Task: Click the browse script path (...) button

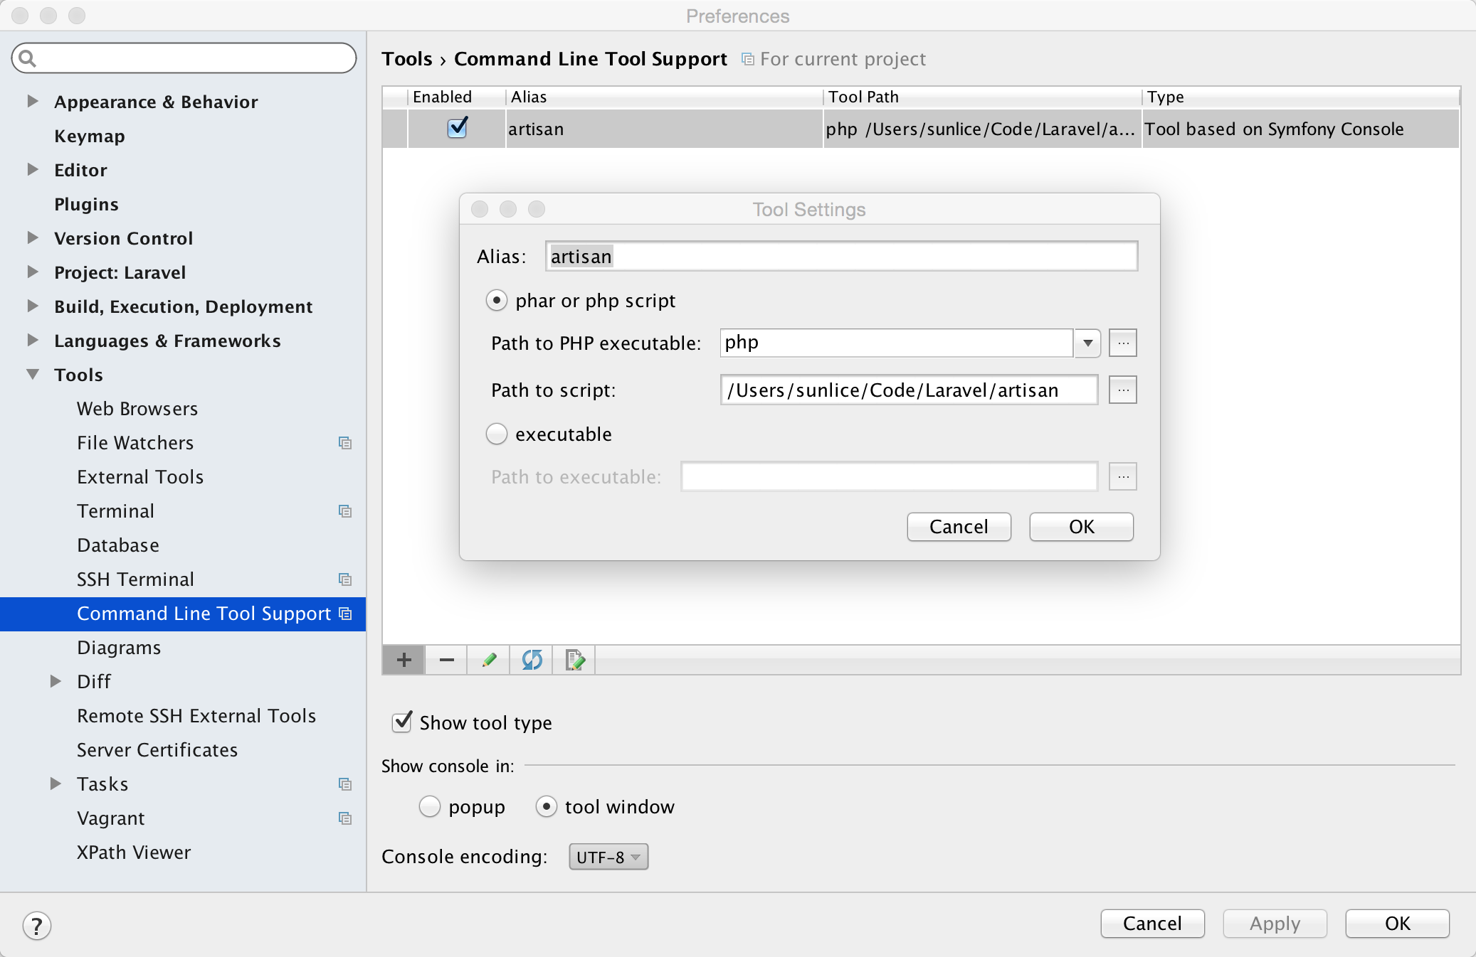Action: 1122,389
